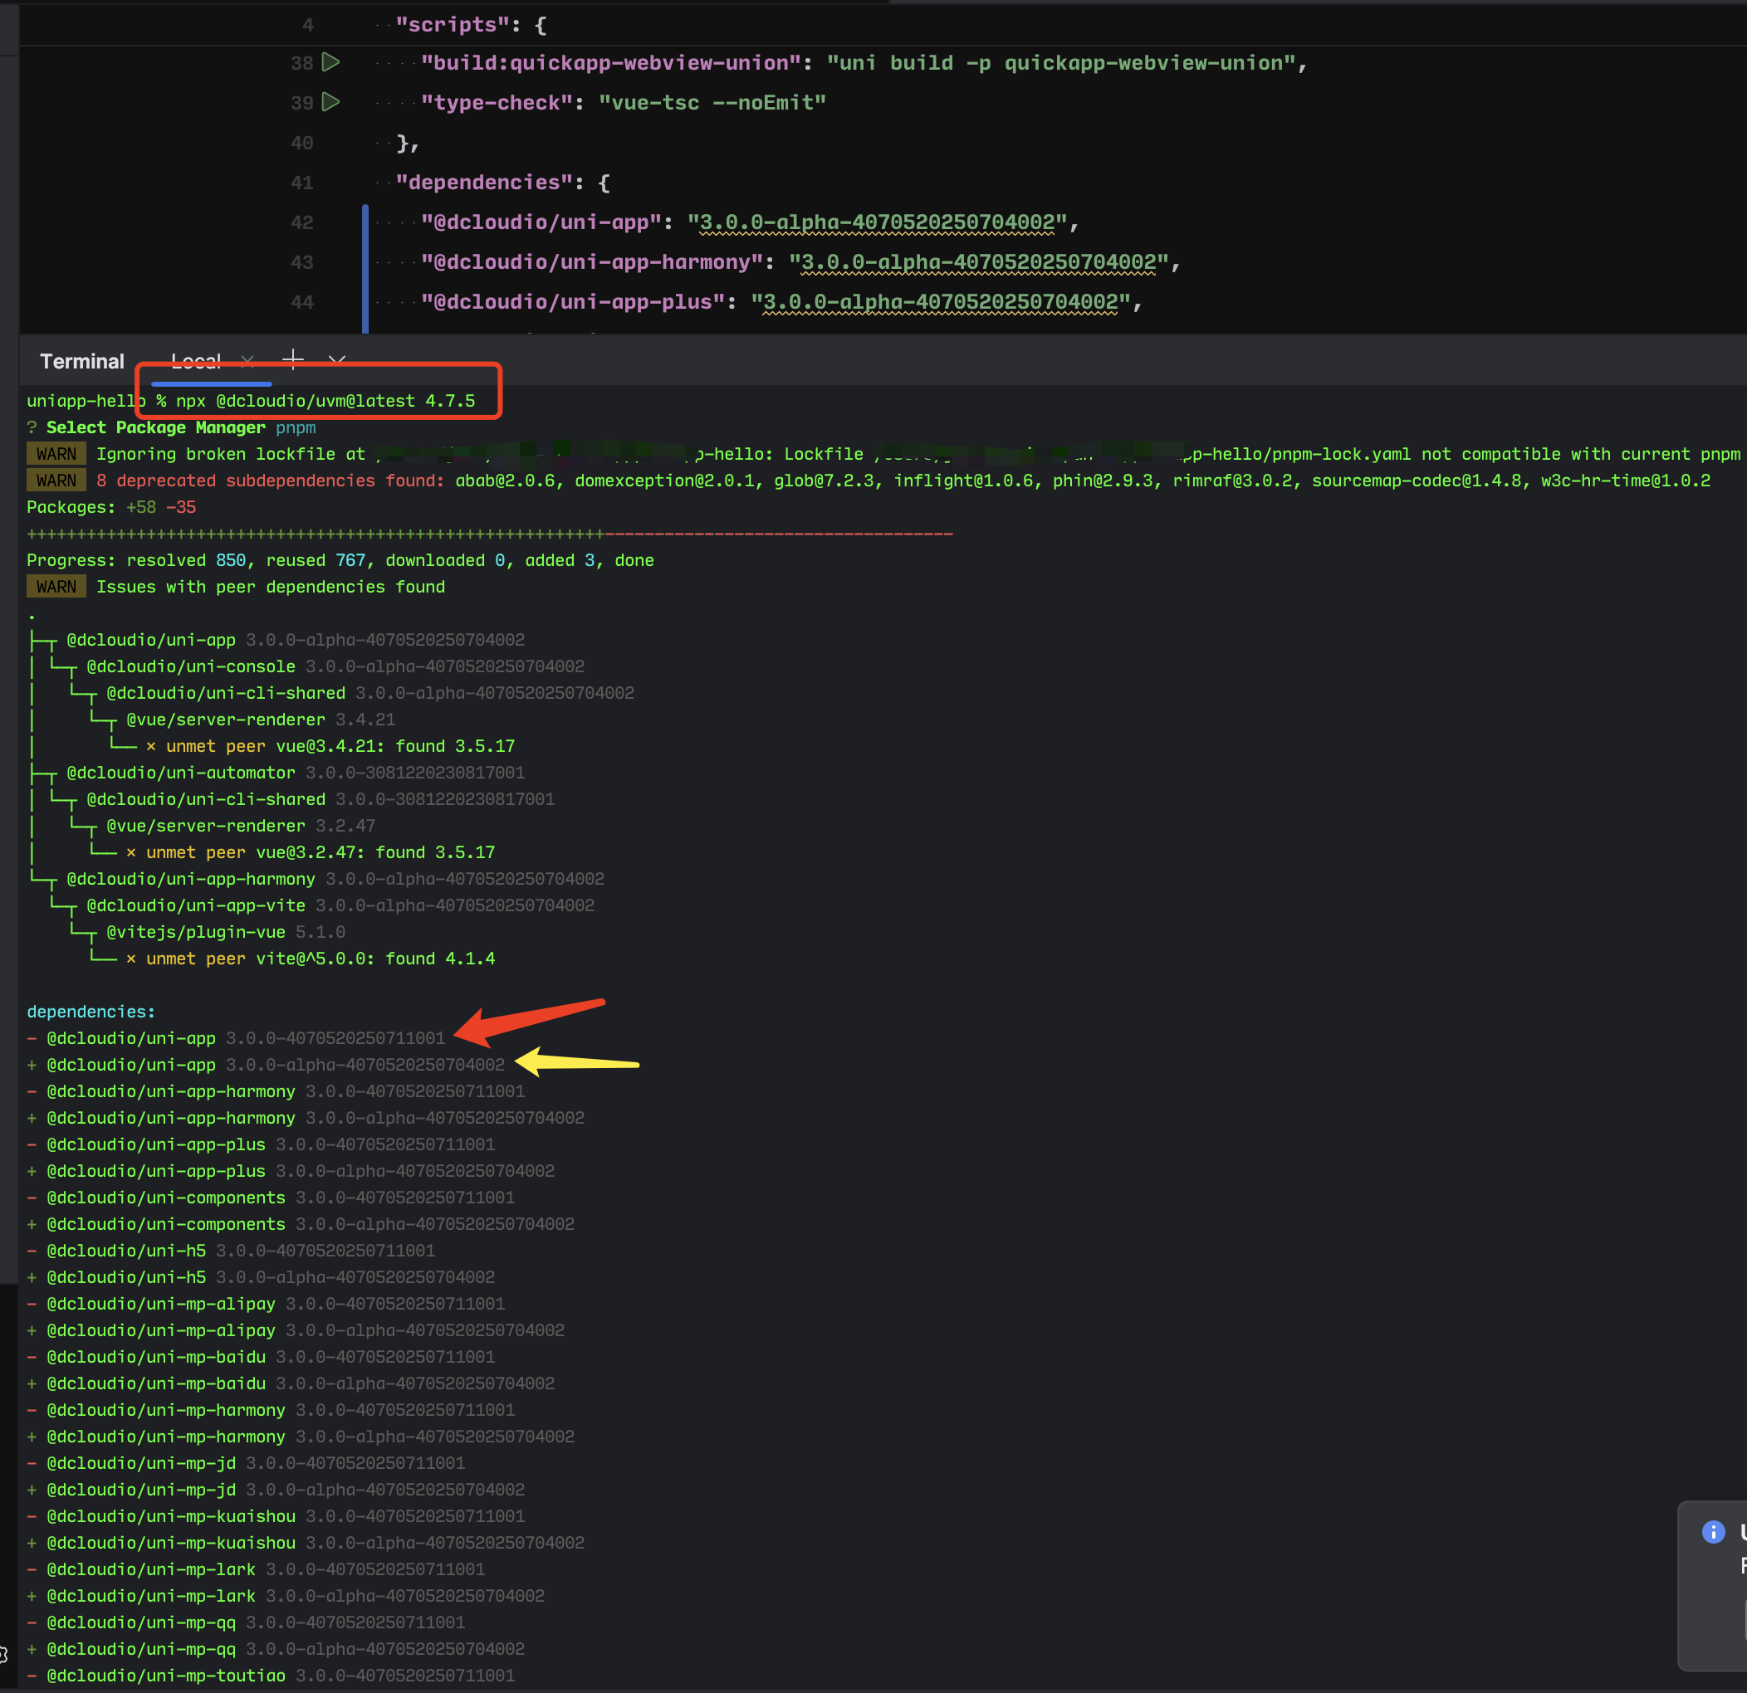Click "Issues with peer dependencies found" warning
Image resolution: width=1747 pixels, height=1693 pixels.
271,588
